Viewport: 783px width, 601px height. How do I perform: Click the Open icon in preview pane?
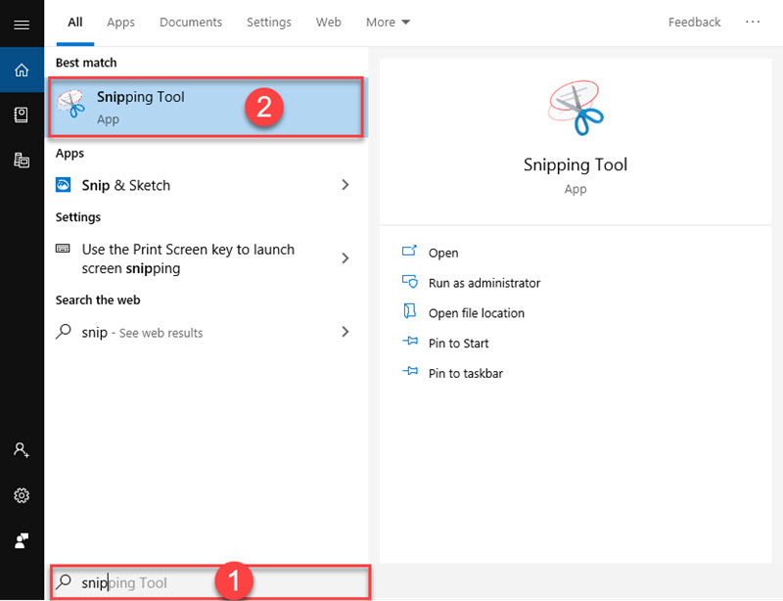click(x=409, y=251)
